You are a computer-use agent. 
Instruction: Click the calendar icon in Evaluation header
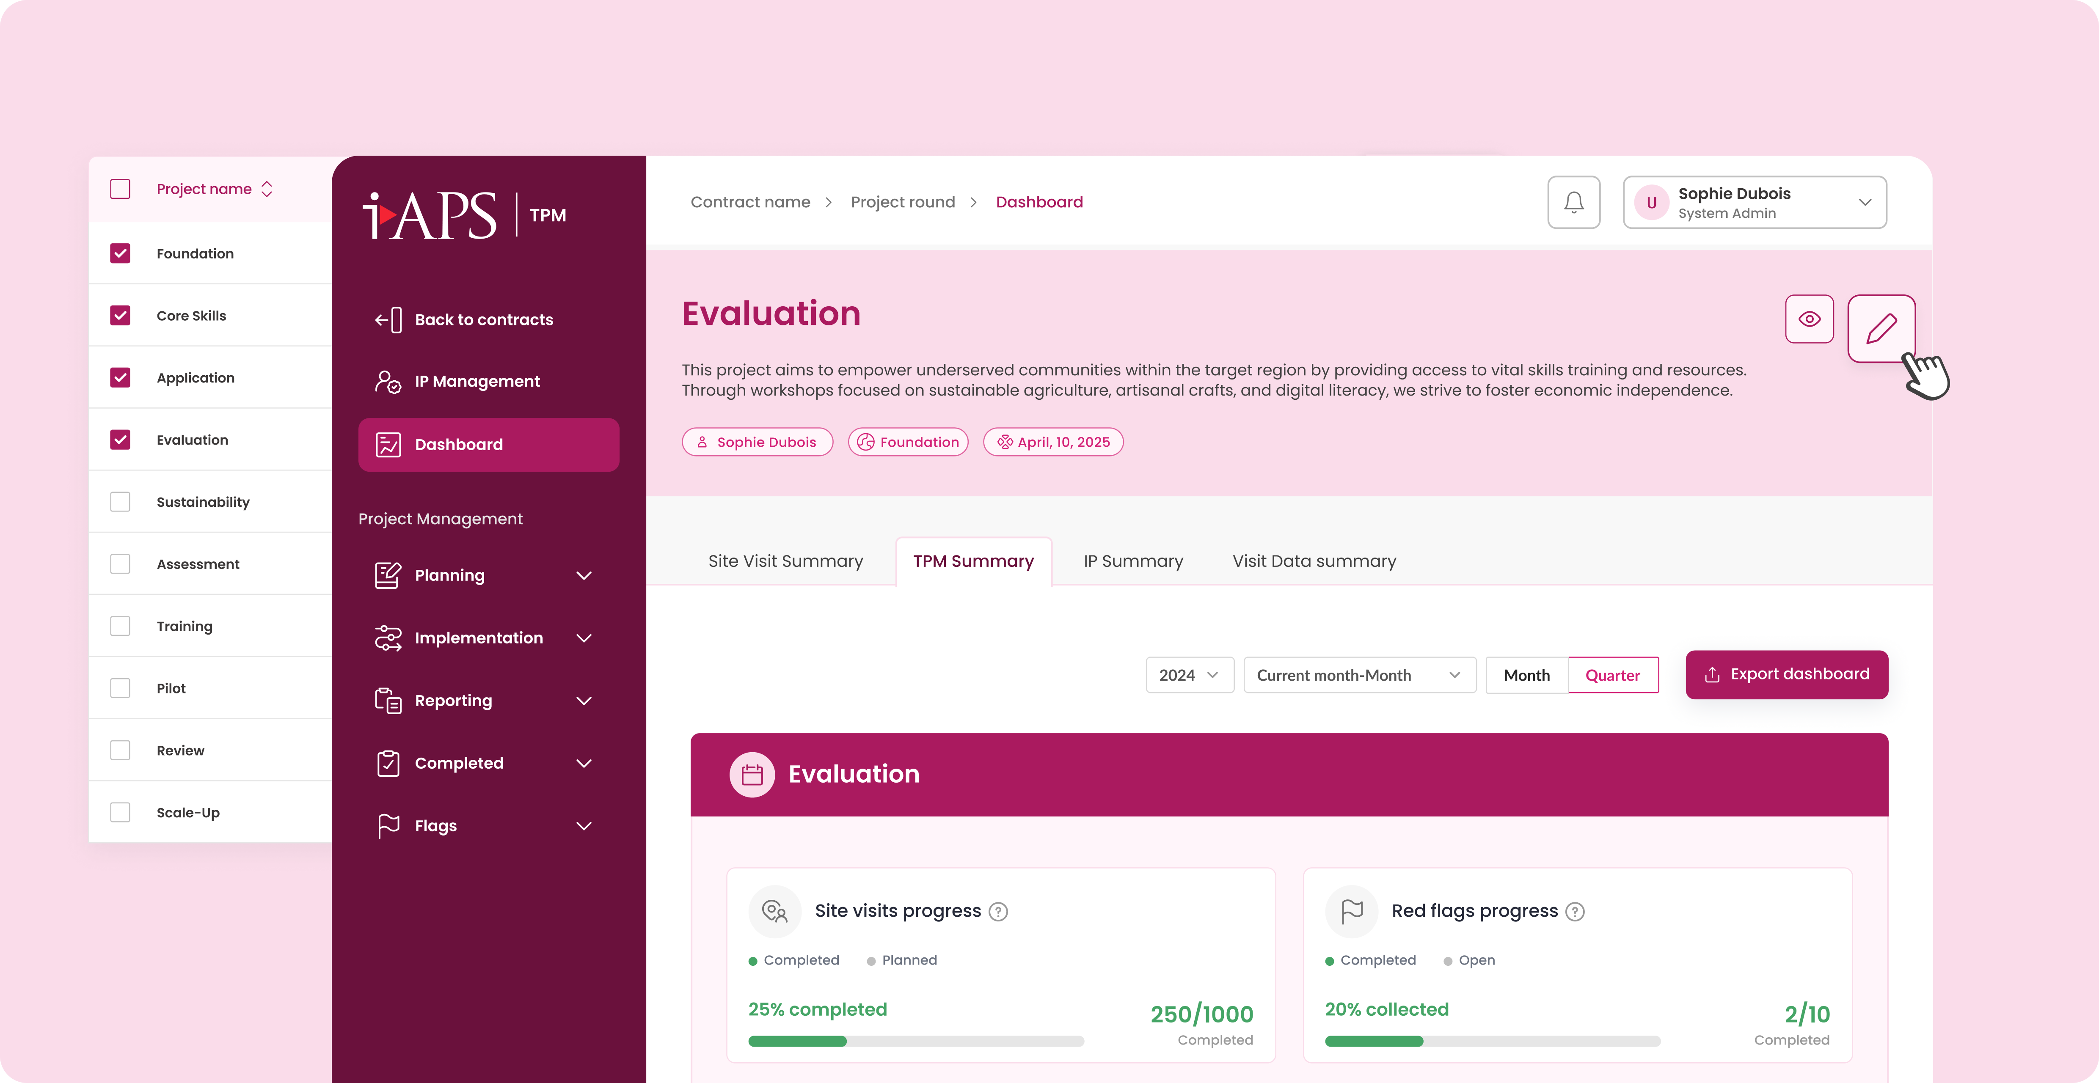pos(751,774)
